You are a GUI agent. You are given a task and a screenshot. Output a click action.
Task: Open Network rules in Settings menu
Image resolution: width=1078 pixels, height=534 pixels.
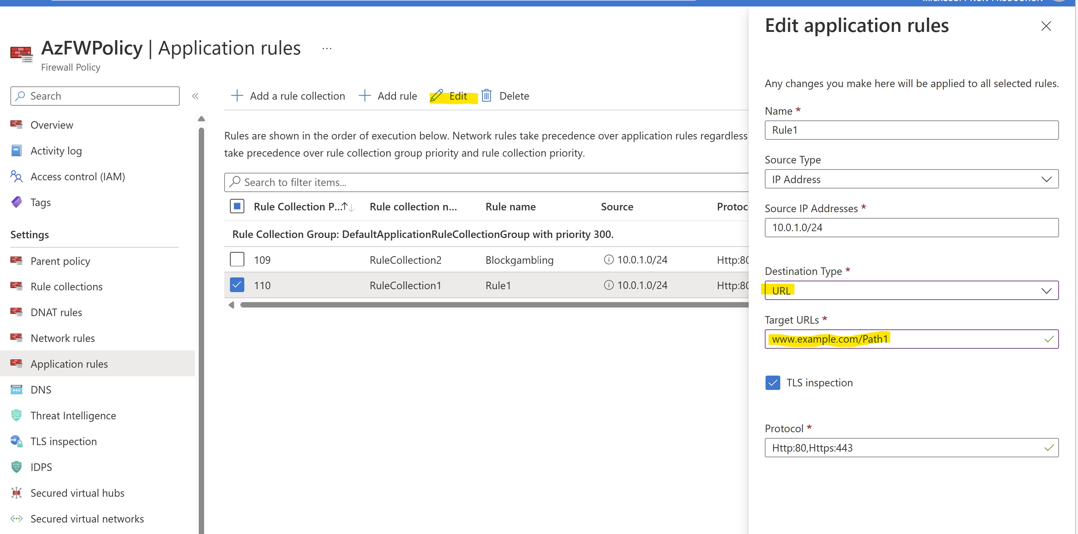pyautogui.click(x=63, y=338)
